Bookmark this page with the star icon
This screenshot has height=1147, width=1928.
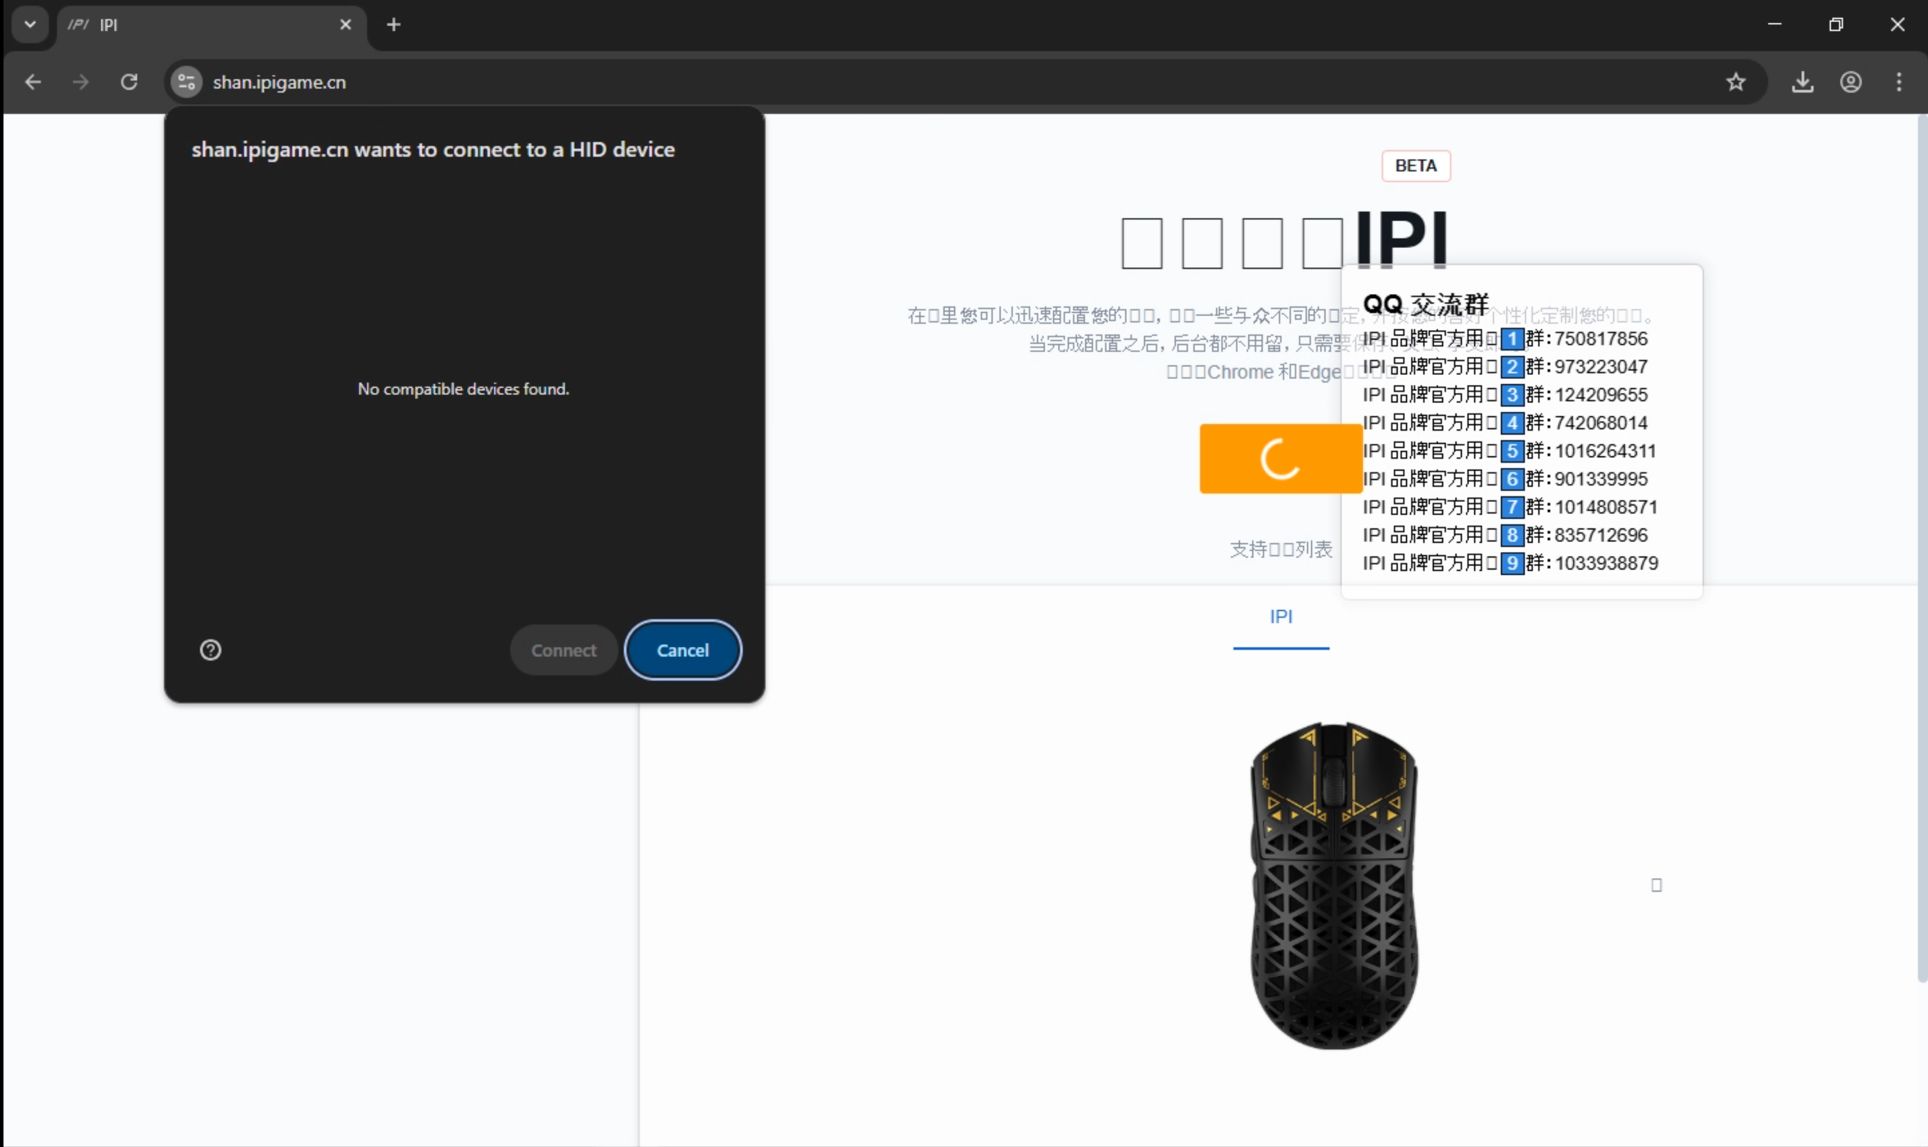tap(1735, 82)
